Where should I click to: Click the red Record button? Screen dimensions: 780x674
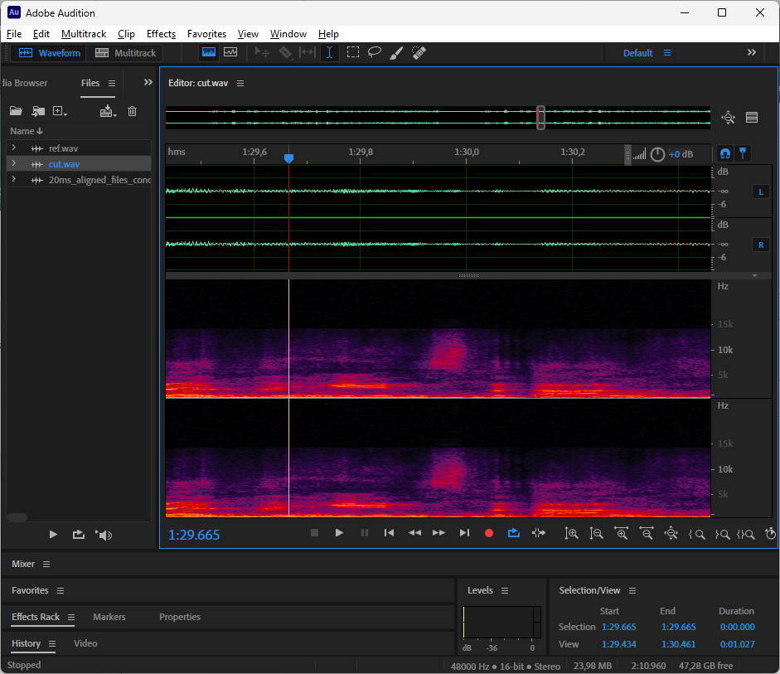pos(489,533)
